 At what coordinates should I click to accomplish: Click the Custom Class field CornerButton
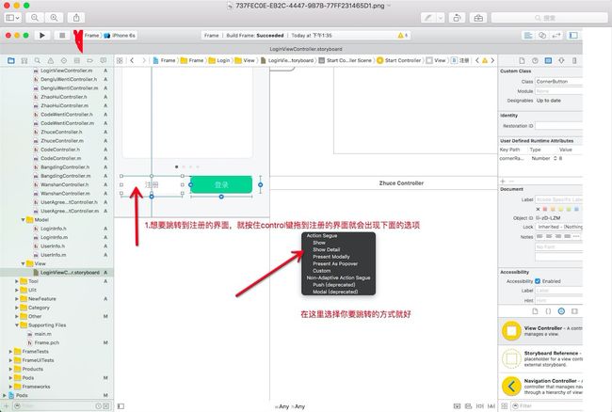pos(558,82)
